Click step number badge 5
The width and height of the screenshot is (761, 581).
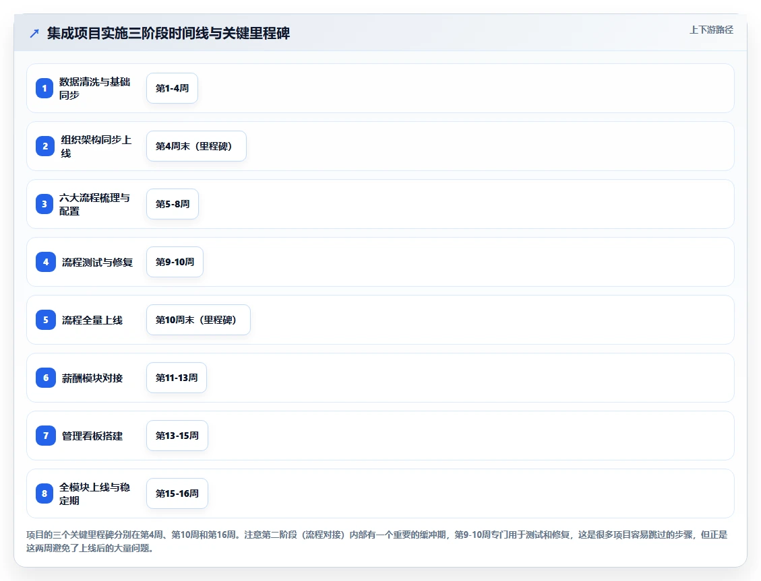click(46, 320)
